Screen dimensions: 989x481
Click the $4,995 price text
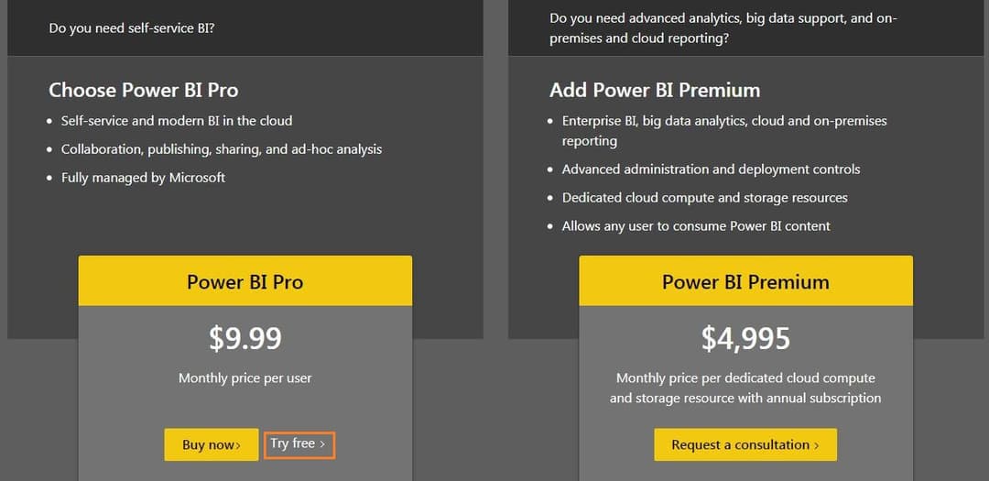745,338
